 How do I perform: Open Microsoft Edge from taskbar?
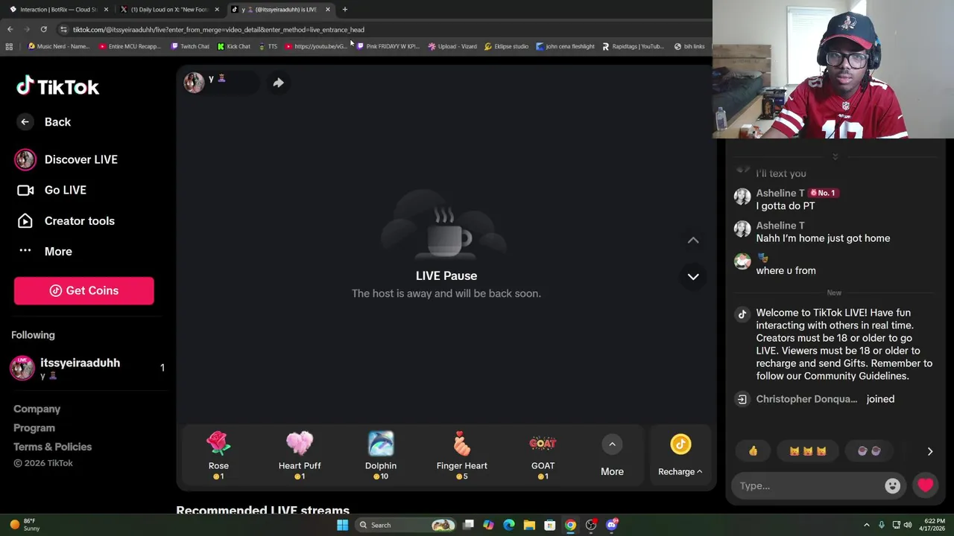(508, 525)
